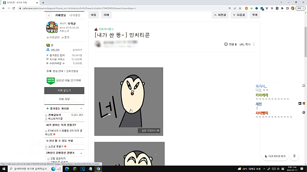Switch to 나의활동 tab
Viewport: 307px width, 172px height.
(75, 15)
